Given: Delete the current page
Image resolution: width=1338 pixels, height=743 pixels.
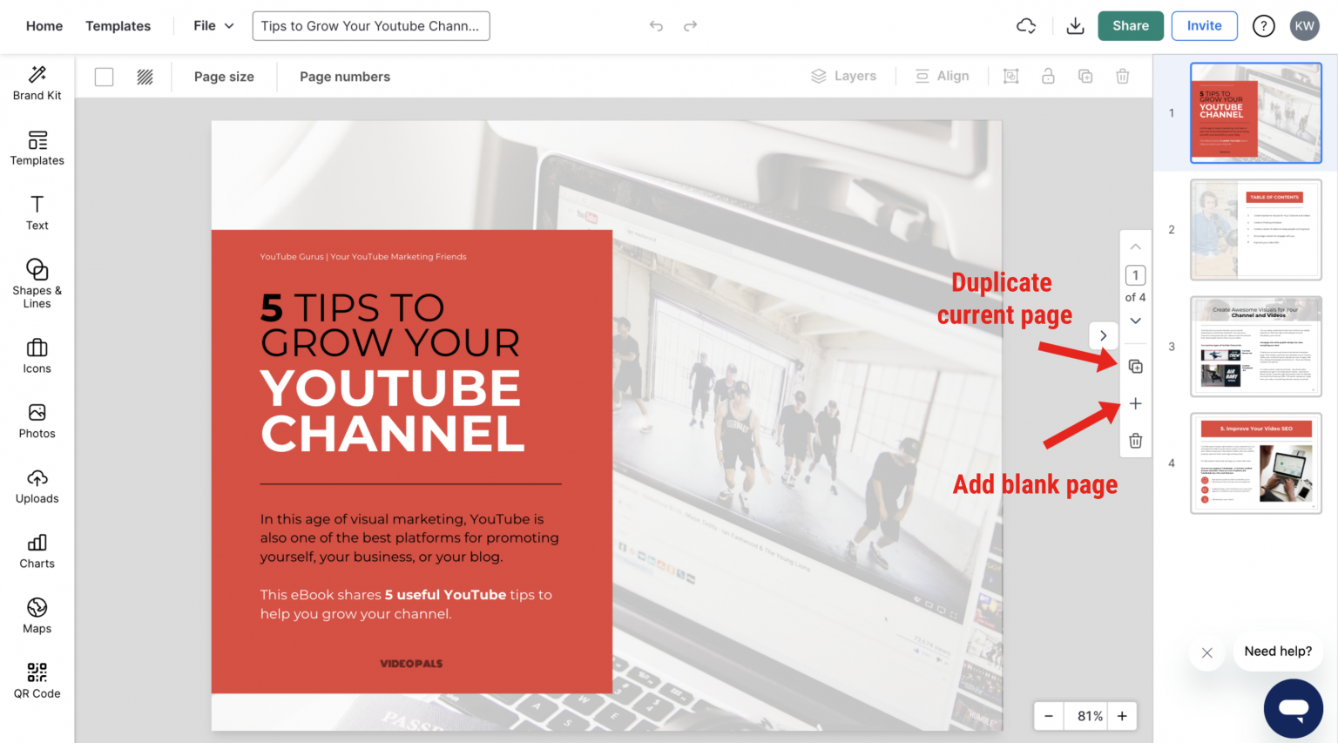Looking at the screenshot, I should (x=1135, y=440).
